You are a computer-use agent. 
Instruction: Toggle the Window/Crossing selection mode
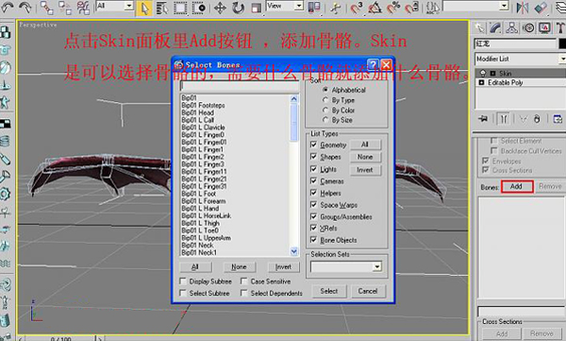coord(198,8)
